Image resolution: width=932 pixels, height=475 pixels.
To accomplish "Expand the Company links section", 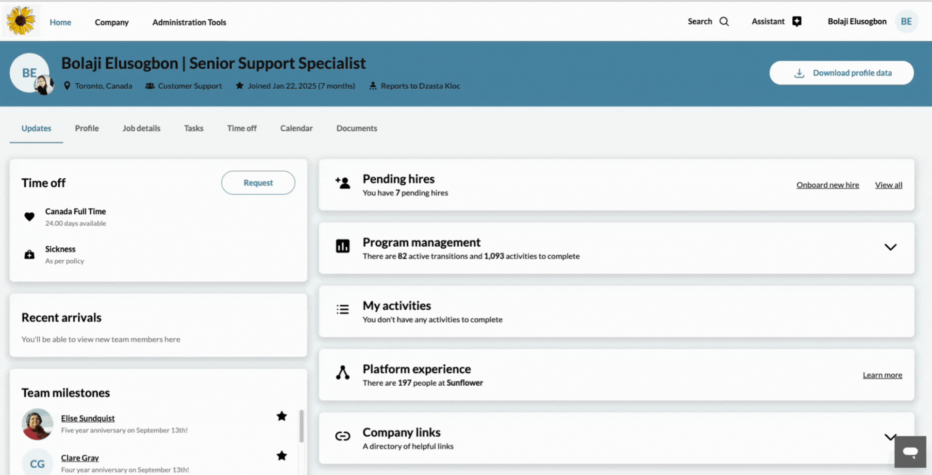I will [889, 437].
